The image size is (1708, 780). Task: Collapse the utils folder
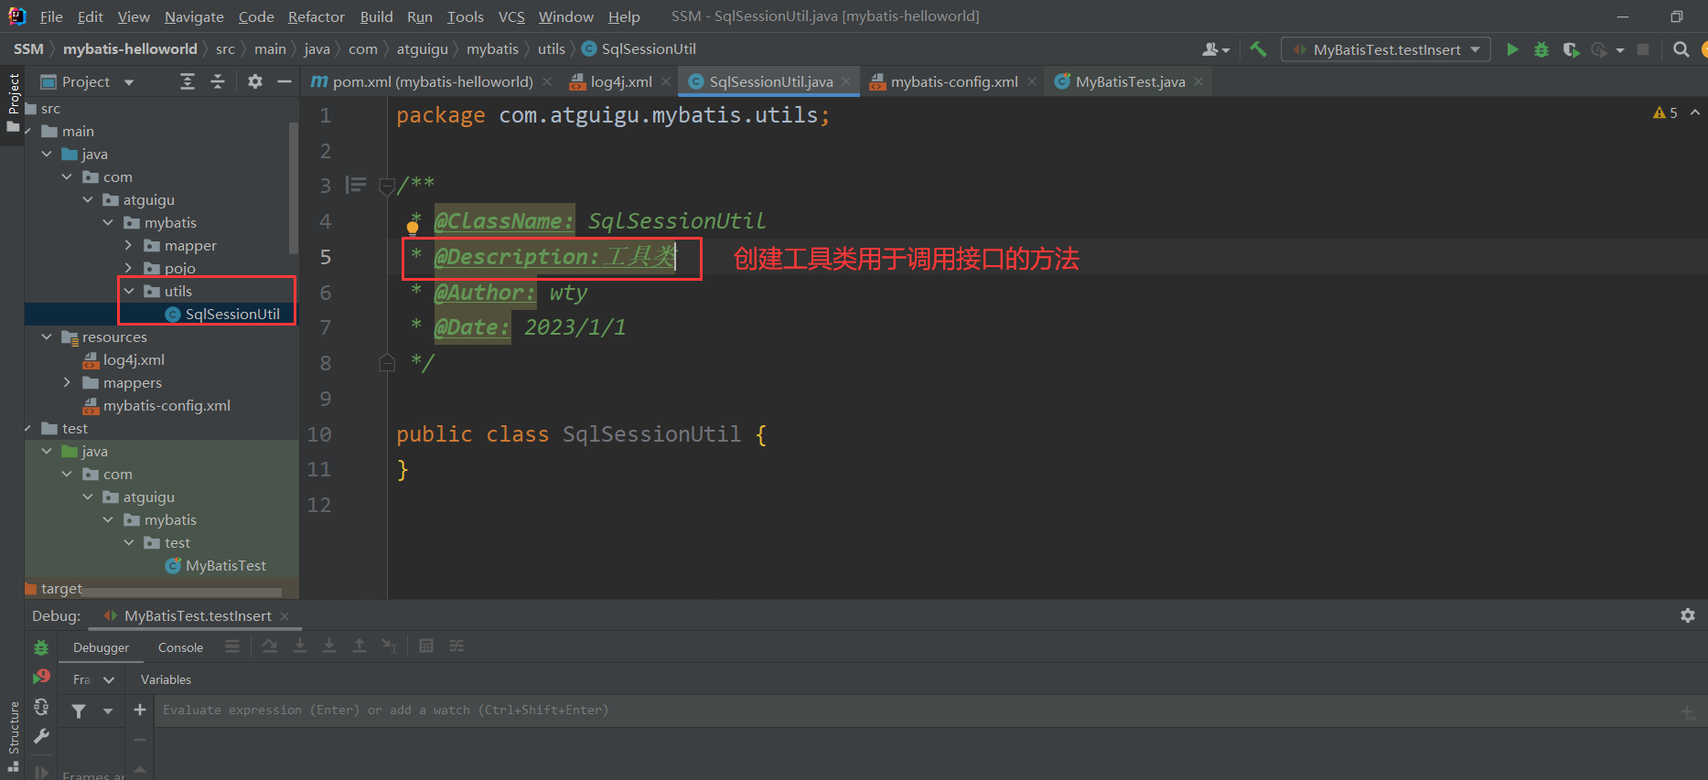click(x=129, y=291)
